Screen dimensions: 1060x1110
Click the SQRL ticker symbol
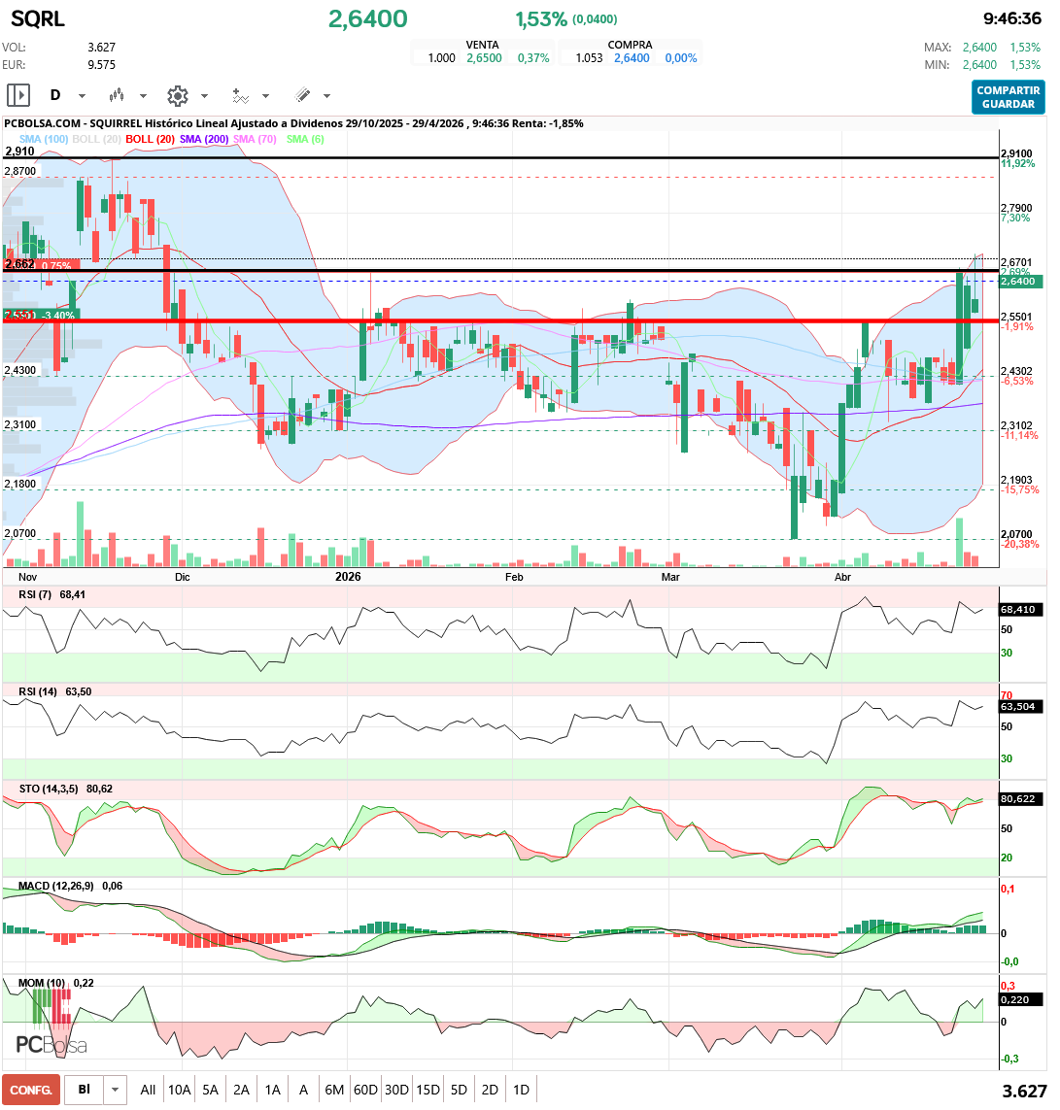click(x=38, y=19)
